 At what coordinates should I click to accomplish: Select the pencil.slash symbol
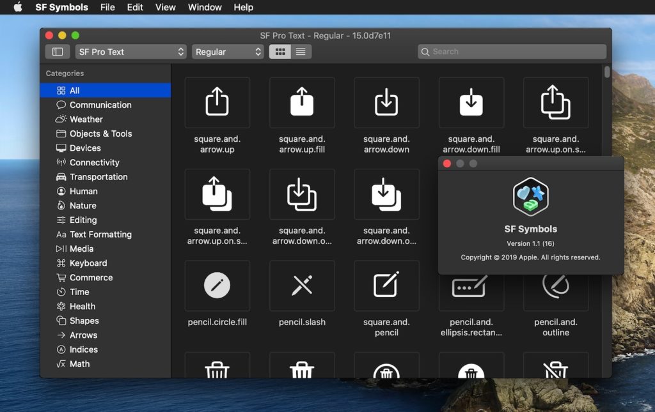point(302,286)
